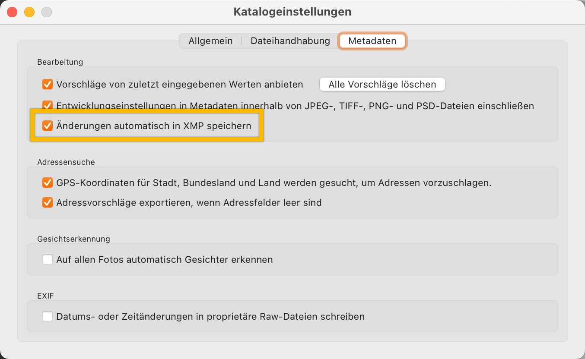The width and height of the screenshot is (585, 359).
Task: Click the Katalogeinstellungen window title
Action: click(x=292, y=12)
